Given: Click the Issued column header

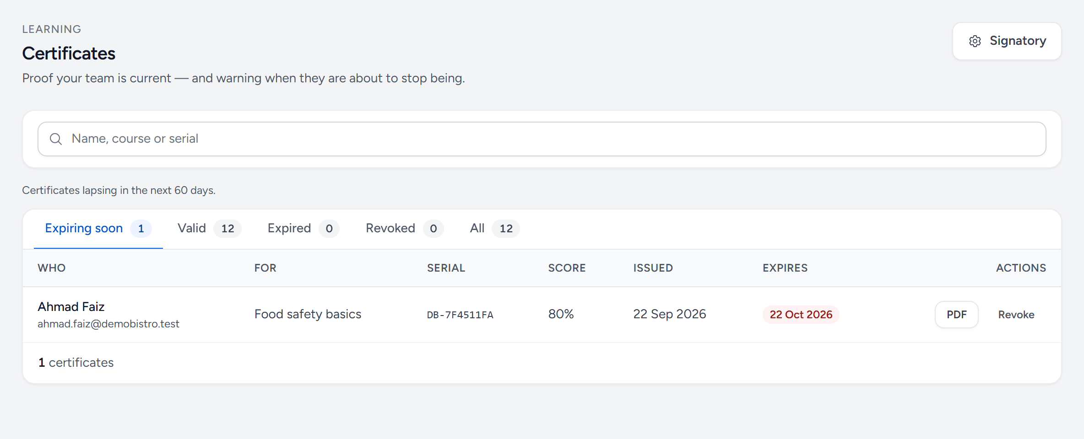Looking at the screenshot, I should coord(653,268).
